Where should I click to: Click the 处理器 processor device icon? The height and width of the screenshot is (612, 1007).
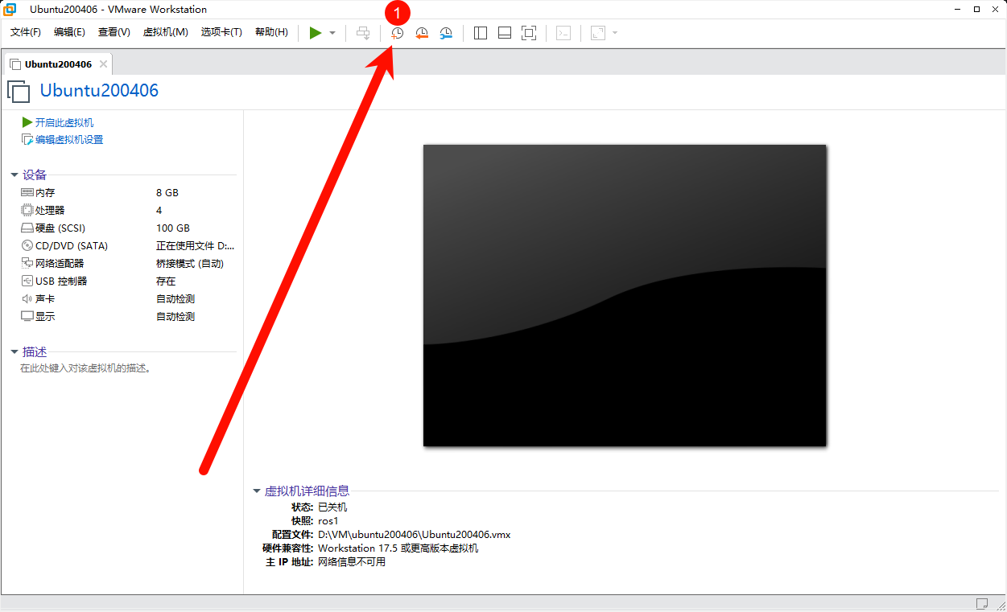point(27,211)
